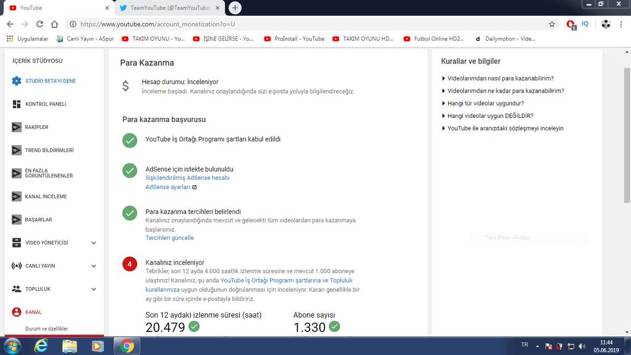This screenshot has width=631, height=355.
Task: Launch Internet Explorer from taskbar
Action: pyautogui.click(x=40, y=346)
